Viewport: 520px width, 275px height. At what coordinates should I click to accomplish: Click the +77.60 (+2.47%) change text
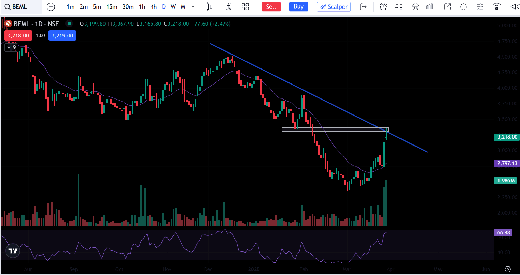point(211,24)
